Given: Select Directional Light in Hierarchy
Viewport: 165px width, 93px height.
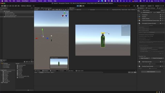Looking at the screenshot, I should tap(11, 14).
